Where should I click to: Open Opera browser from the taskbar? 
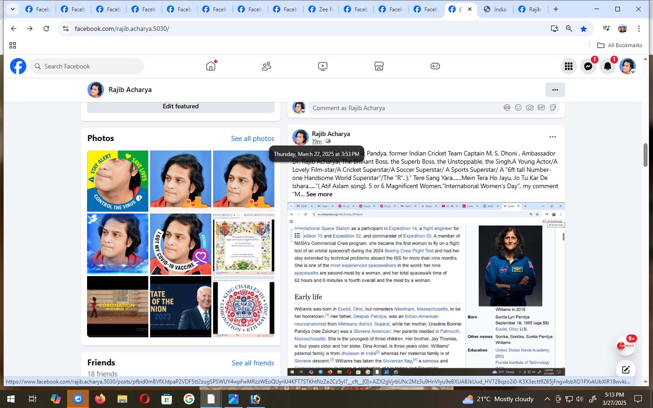click(145, 399)
